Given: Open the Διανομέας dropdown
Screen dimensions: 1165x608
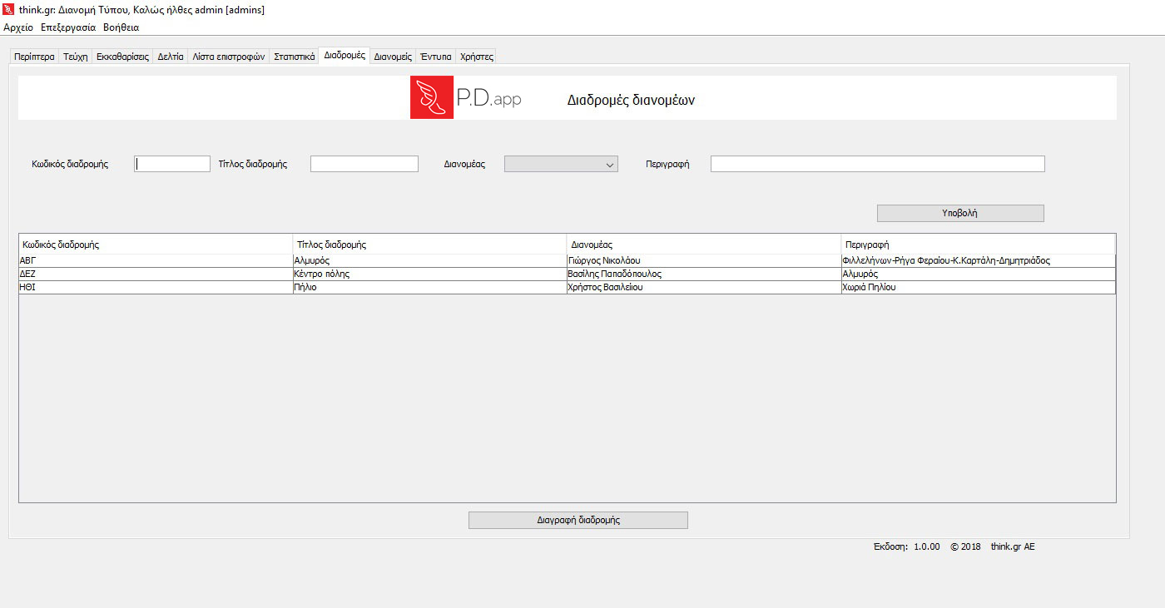Looking at the screenshot, I should [561, 165].
